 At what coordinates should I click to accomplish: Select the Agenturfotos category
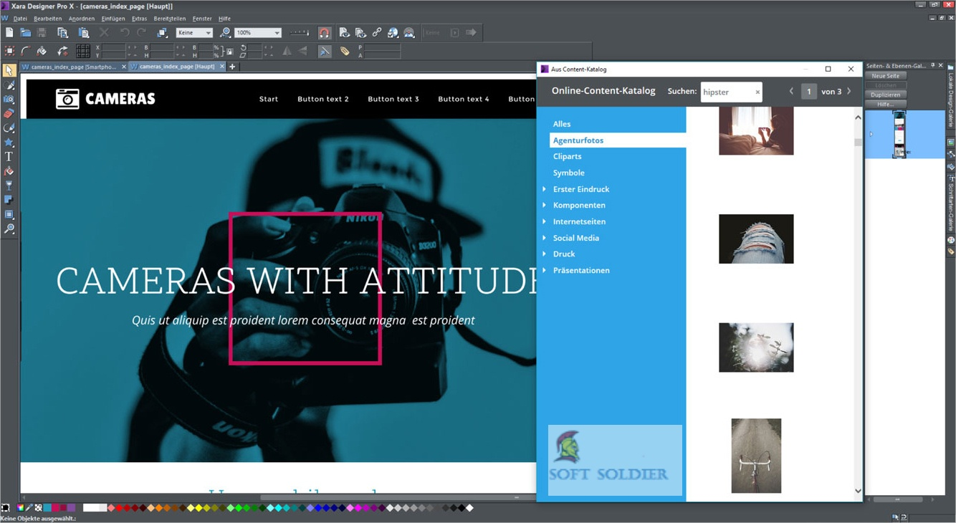(x=618, y=140)
